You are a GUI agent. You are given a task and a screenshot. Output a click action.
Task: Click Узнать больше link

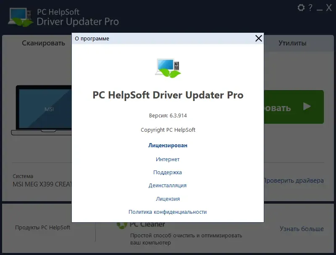[302, 229]
